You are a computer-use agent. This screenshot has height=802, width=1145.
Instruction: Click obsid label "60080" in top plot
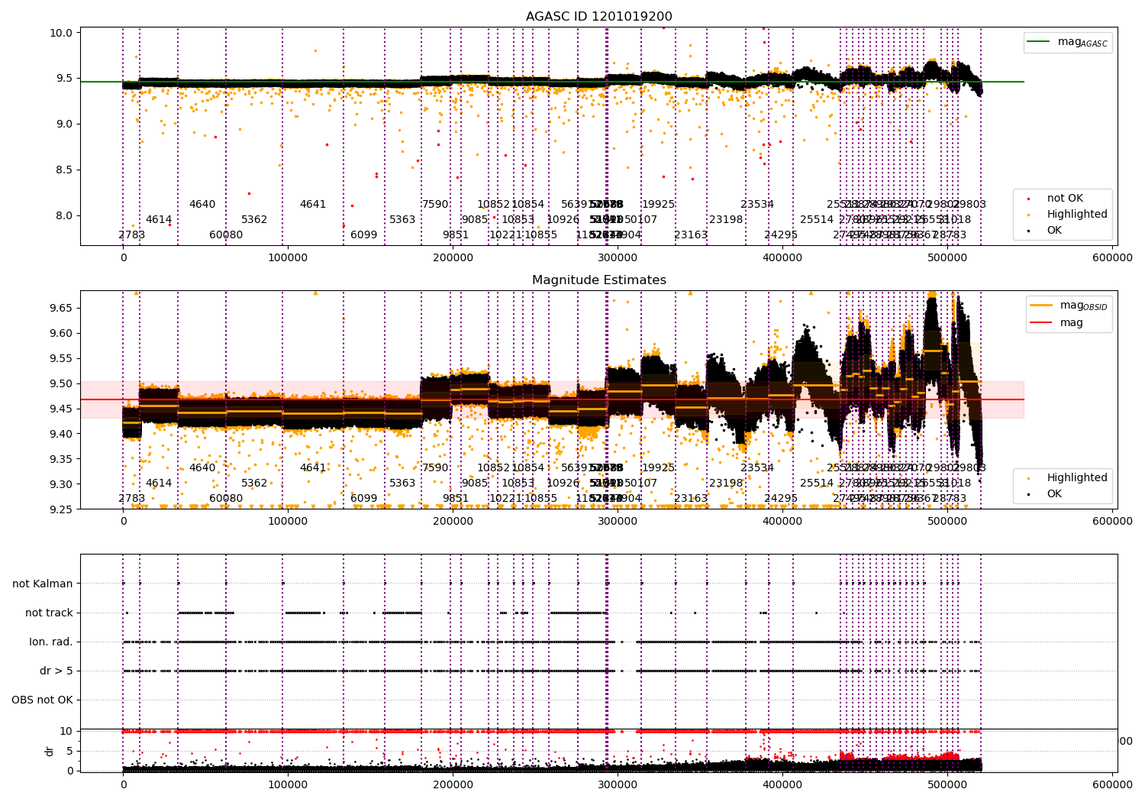[x=226, y=235]
